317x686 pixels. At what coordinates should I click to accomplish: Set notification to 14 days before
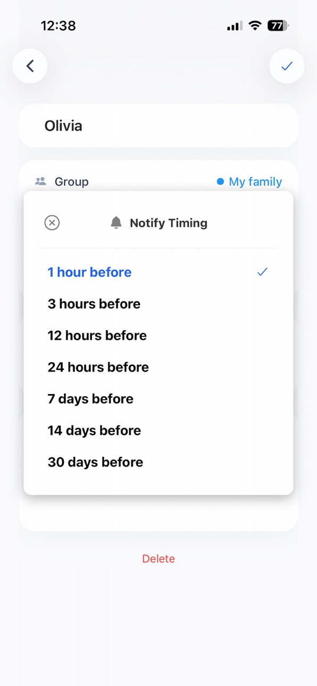point(158,430)
